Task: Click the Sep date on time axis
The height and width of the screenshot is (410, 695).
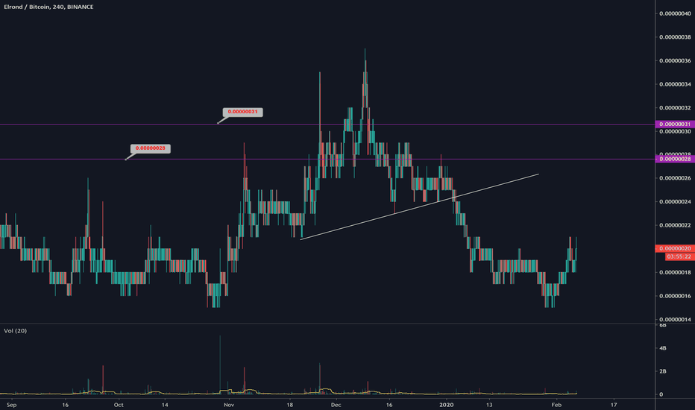Action: coord(11,405)
